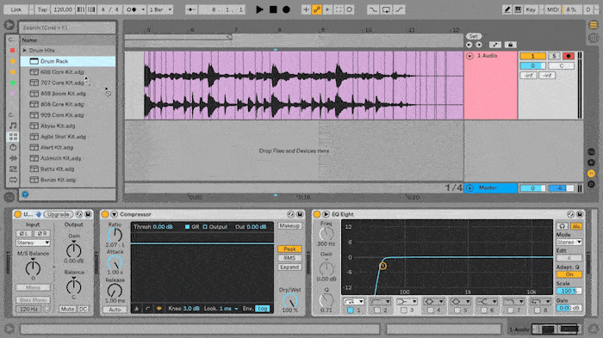
Task: Open filter type dropdown for band 1
Action: (x=354, y=302)
